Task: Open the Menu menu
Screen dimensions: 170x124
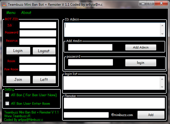Action: coord(11,13)
